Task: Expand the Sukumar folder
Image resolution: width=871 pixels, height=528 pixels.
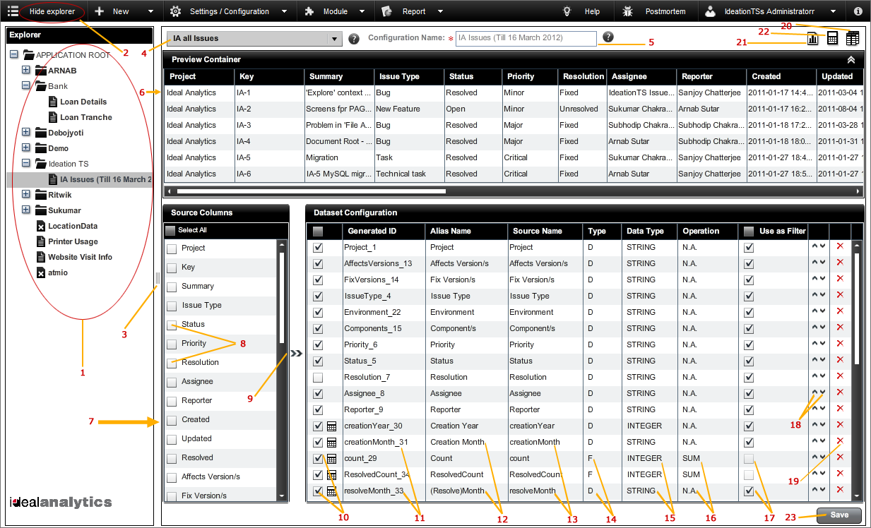Action: [x=26, y=210]
